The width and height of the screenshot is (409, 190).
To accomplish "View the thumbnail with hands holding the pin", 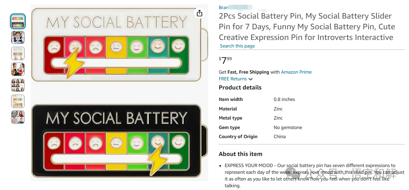I will [x=18, y=53].
